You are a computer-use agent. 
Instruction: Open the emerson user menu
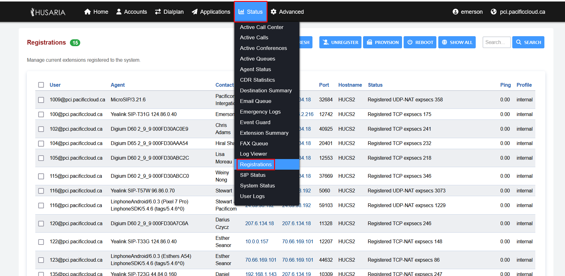tap(468, 12)
